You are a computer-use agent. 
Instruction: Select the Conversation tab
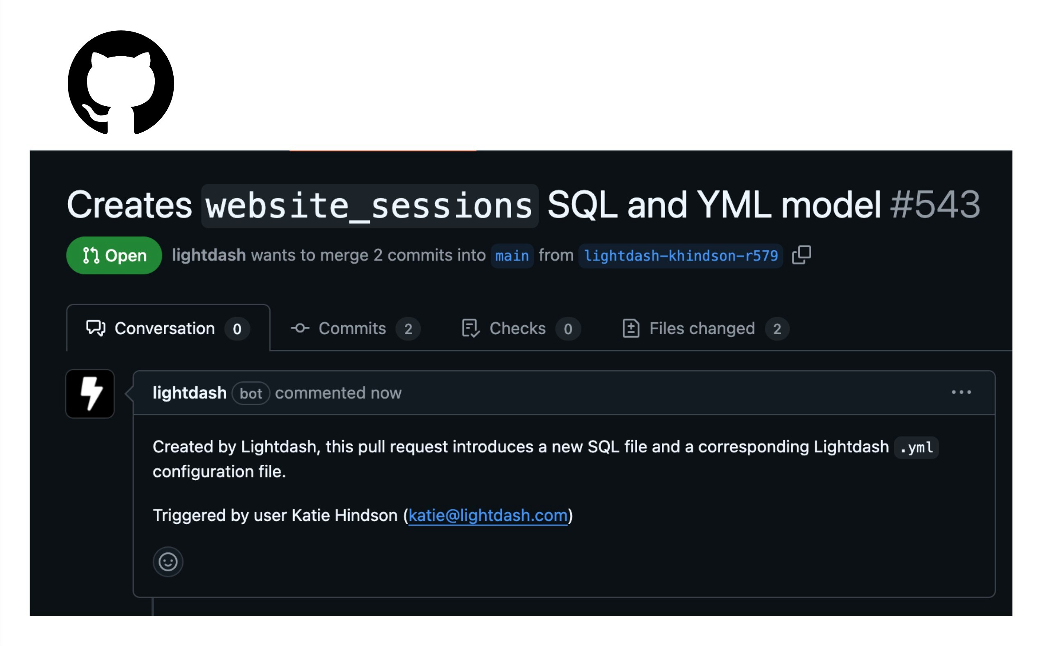click(168, 328)
